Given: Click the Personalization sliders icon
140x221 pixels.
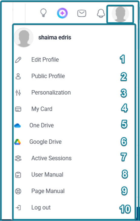Looking at the screenshot, I should pyautogui.click(x=18, y=93).
